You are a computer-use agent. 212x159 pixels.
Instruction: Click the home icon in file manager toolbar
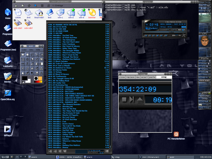(x=23, y=6)
